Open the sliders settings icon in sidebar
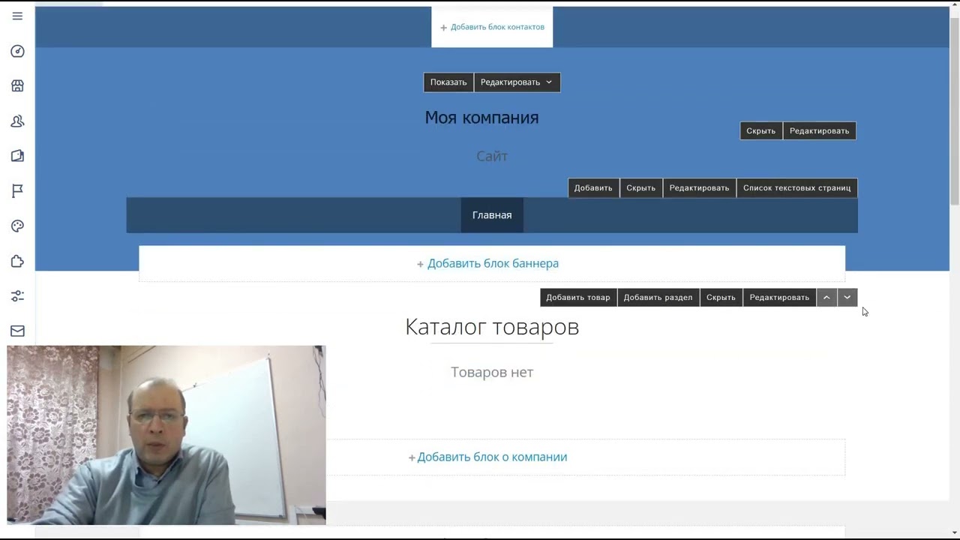 [x=17, y=296]
